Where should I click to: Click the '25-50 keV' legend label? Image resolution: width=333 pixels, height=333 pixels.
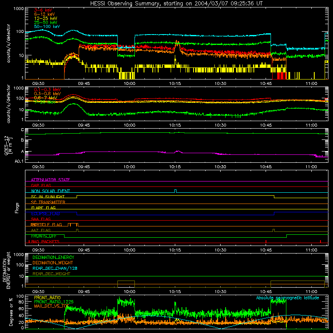(46, 22)
